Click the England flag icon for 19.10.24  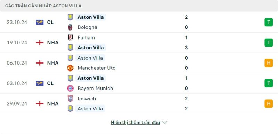pyautogui.click(x=40, y=43)
